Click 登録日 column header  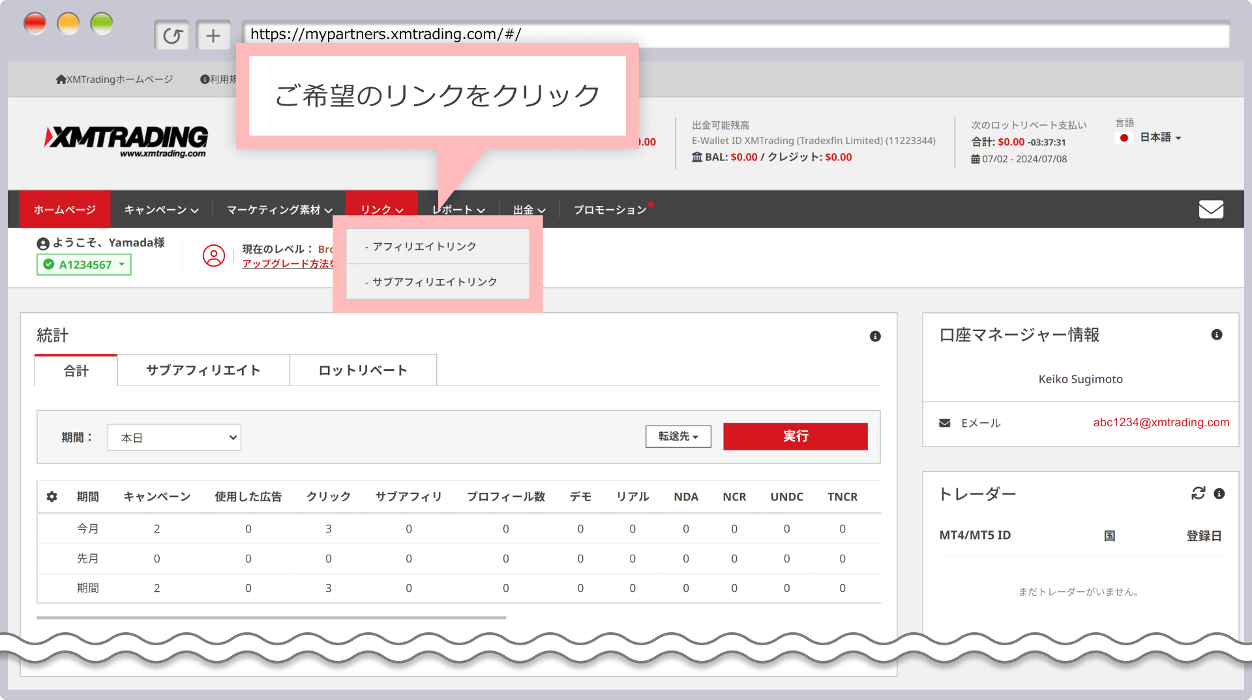click(x=1204, y=536)
